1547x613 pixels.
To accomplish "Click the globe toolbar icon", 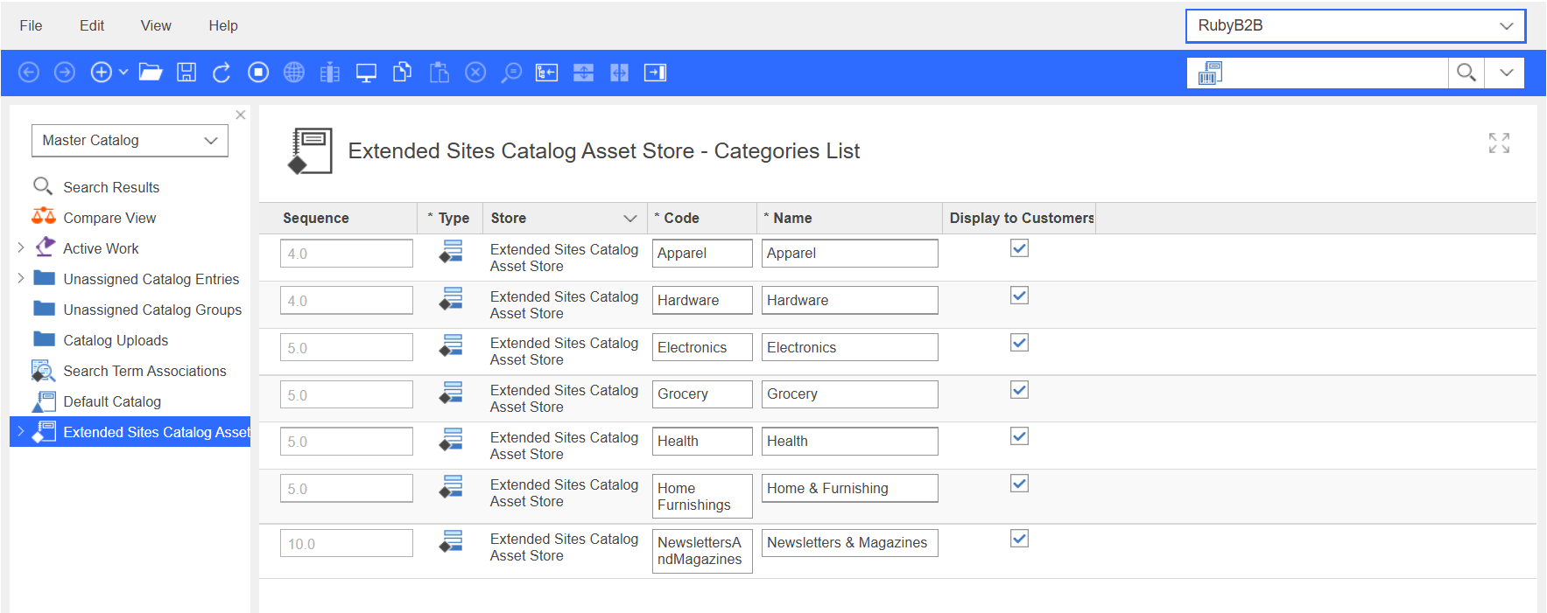I will point(294,73).
